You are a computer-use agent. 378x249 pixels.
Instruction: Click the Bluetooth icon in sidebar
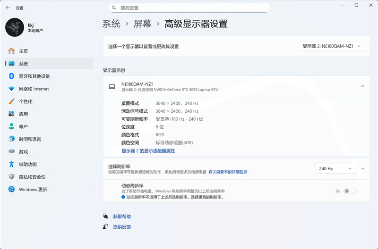pos(11,76)
